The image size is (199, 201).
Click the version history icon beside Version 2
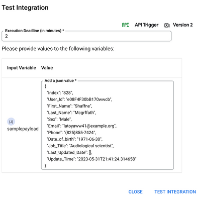tap(167, 25)
